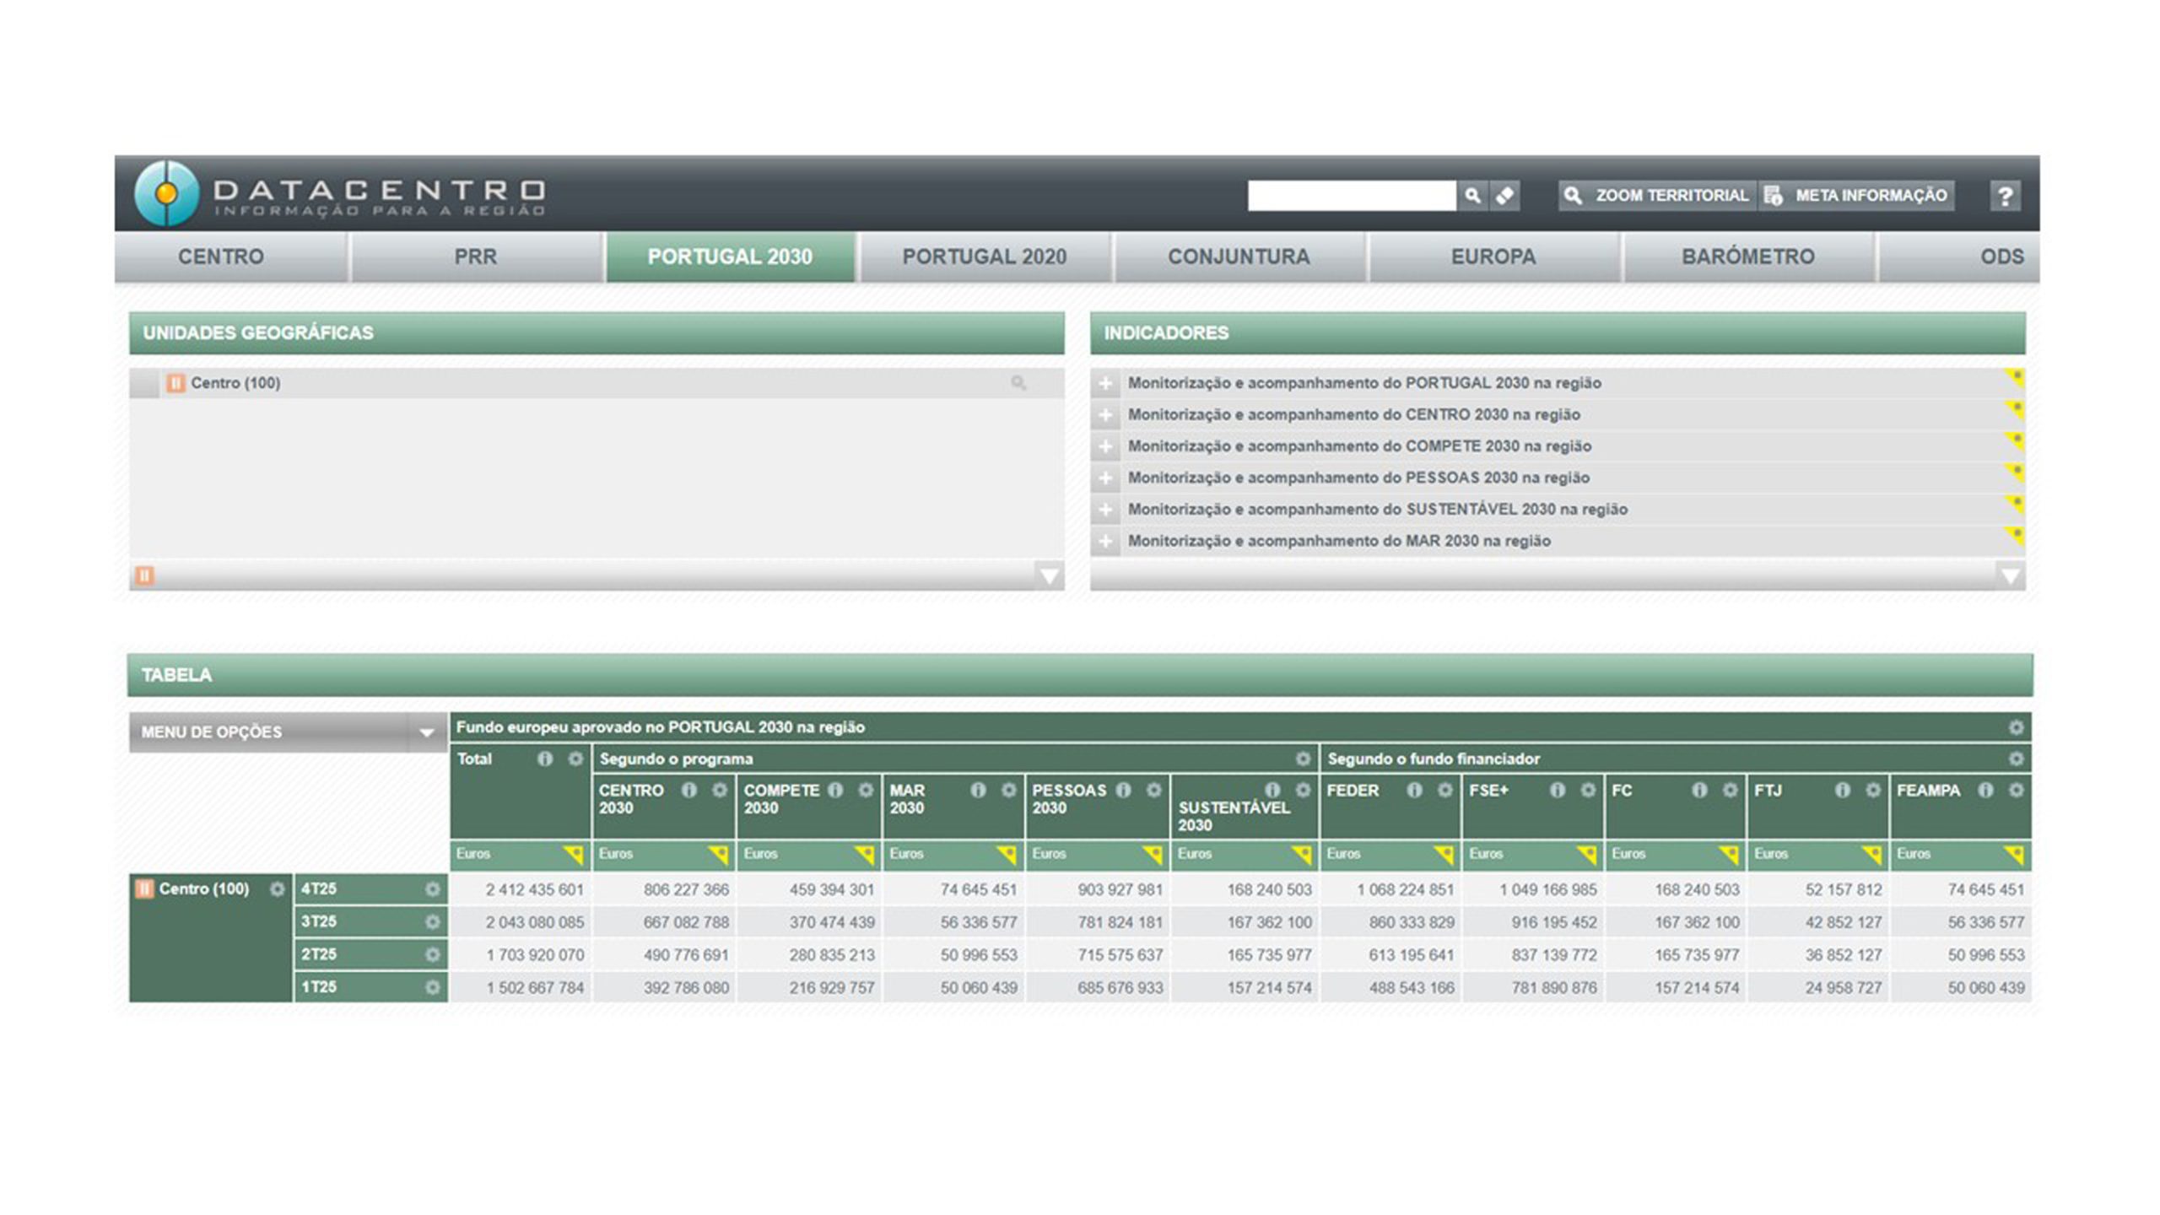
Task: Click the magnifier icon in the Centro (100) row
Action: [1018, 383]
